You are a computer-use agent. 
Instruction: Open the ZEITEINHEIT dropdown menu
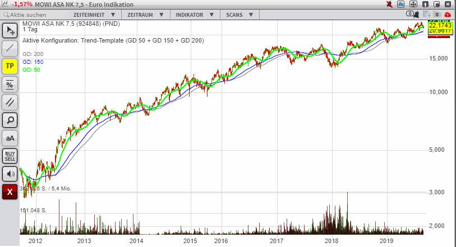point(94,15)
